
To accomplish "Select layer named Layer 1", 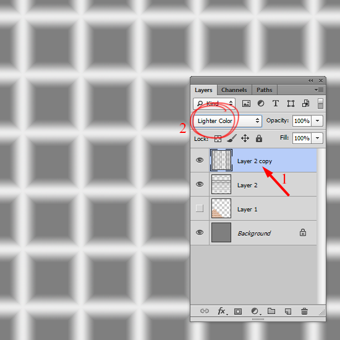I will [247, 210].
